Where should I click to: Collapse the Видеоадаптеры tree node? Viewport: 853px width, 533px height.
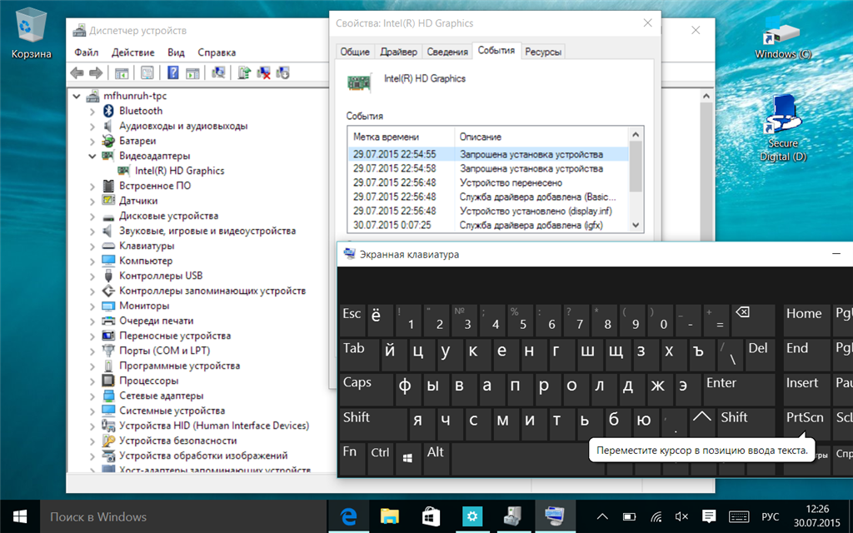(x=92, y=156)
